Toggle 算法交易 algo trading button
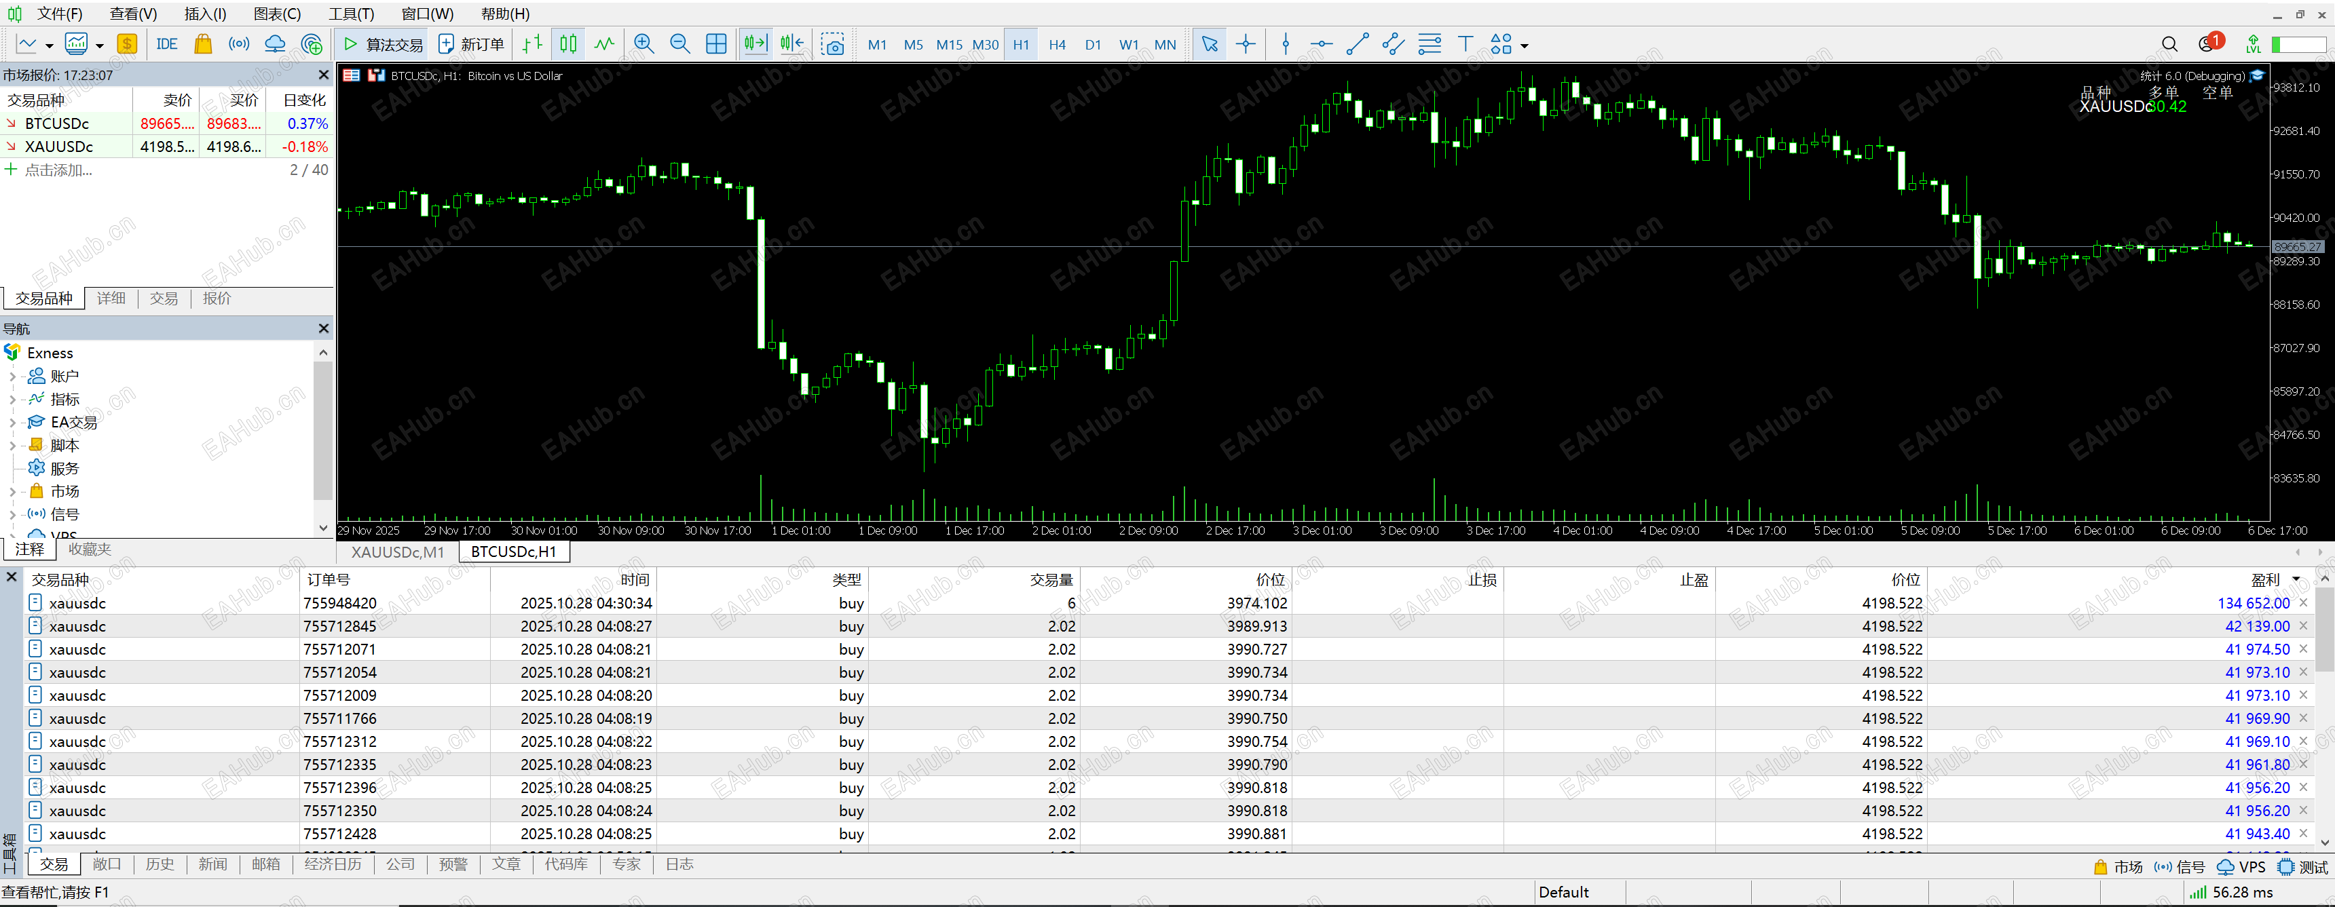This screenshot has height=907, width=2335. click(x=384, y=44)
